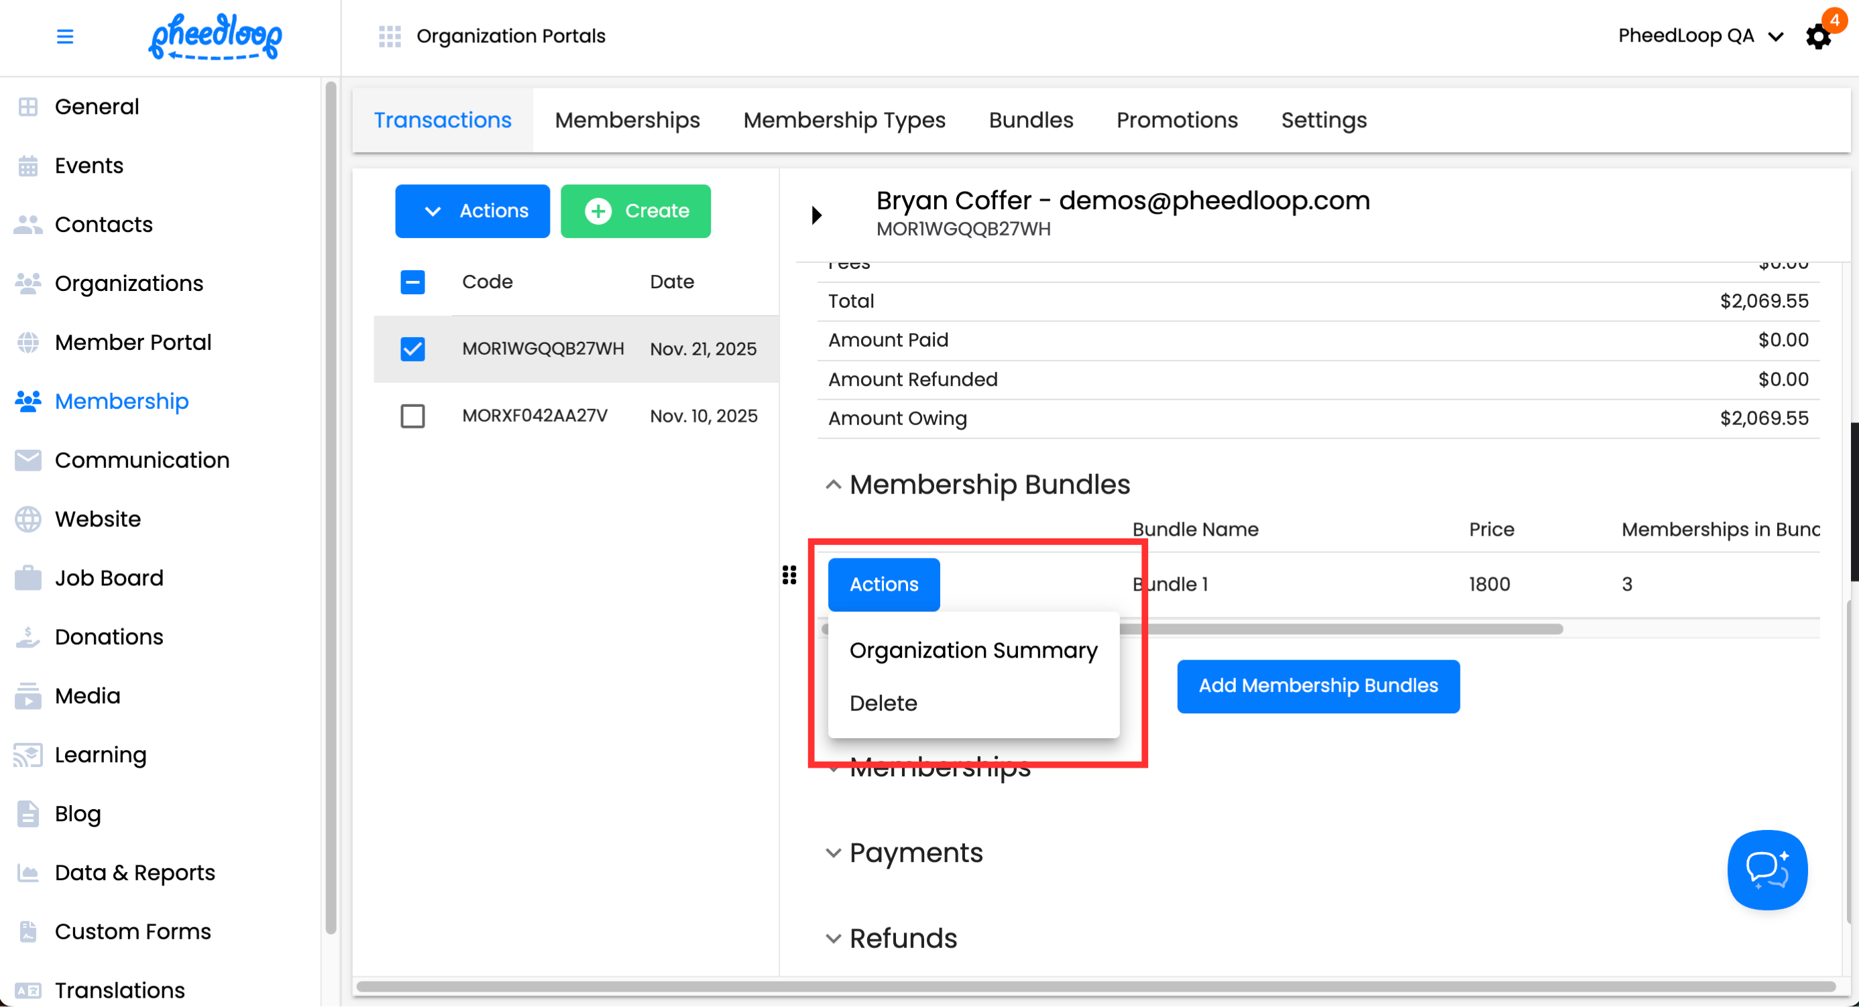Click the settings gear icon
The width and height of the screenshot is (1859, 1007).
[x=1818, y=36]
